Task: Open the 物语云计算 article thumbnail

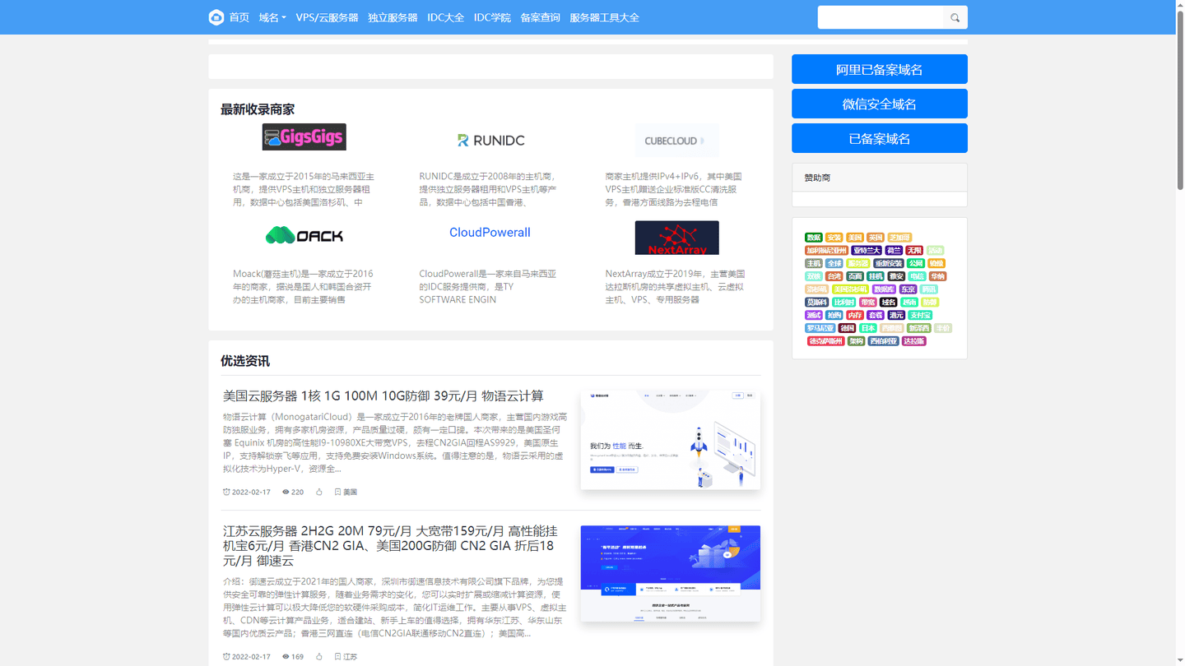Action: (670, 440)
